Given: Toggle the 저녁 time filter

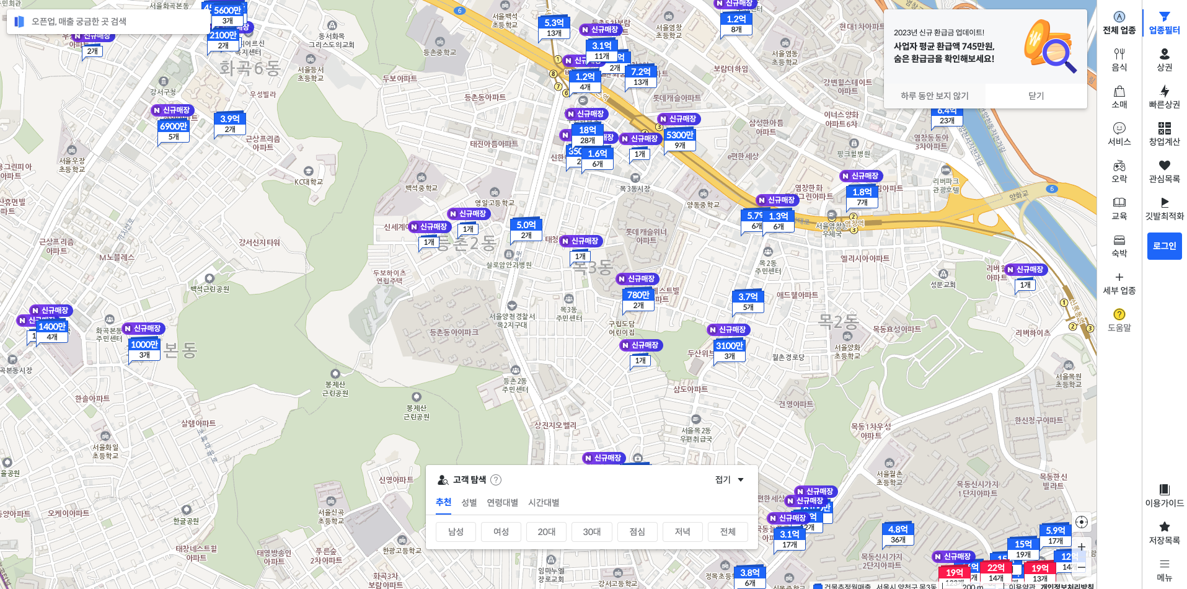Looking at the screenshot, I should pyautogui.click(x=682, y=532).
